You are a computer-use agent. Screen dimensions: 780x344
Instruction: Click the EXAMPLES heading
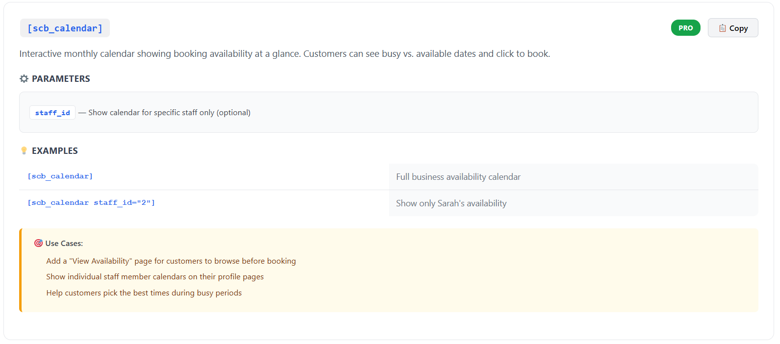coord(55,150)
